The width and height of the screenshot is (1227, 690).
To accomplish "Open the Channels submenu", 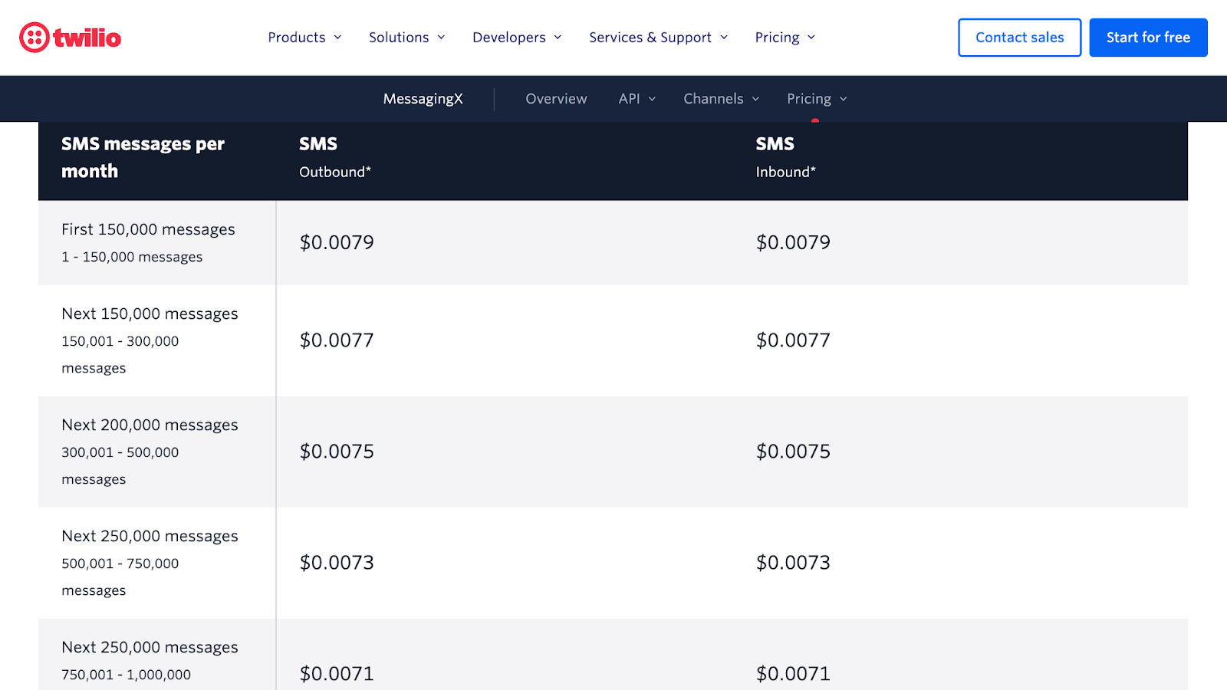I will 713,99.
